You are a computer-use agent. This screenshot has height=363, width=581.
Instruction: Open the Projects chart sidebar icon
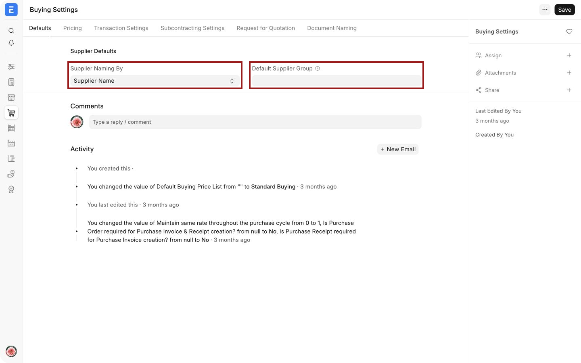click(11, 159)
